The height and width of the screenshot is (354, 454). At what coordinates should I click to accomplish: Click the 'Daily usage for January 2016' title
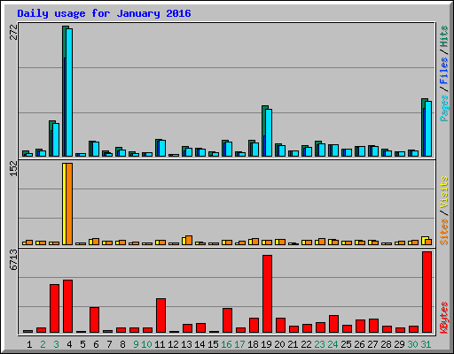tap(104, 13)
